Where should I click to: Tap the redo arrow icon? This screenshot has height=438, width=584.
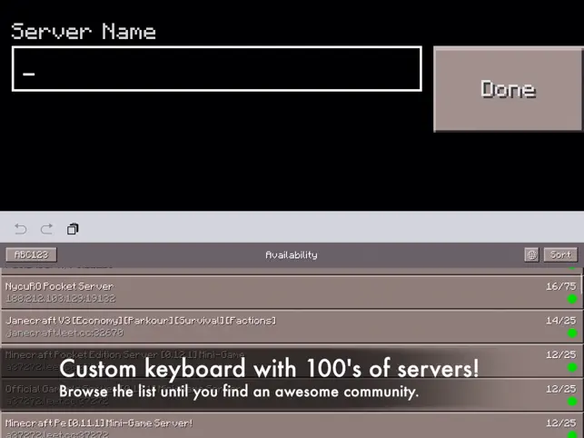point(46,229)
